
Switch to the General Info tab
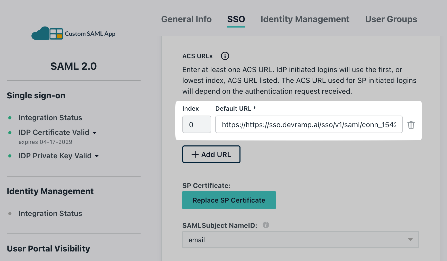(186, 19)
